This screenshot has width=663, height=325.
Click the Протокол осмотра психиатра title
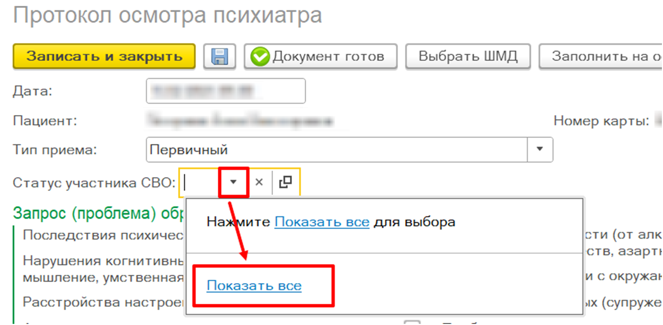pos(167,16)
